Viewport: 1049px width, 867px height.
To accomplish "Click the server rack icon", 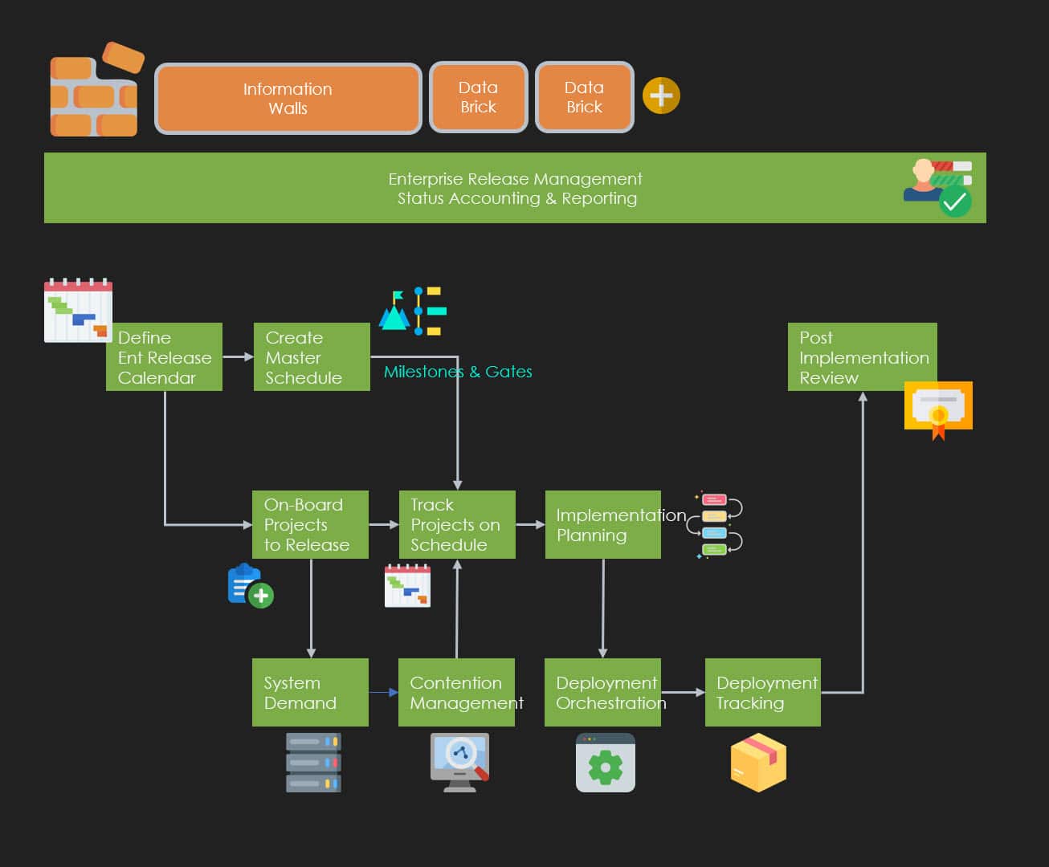I will [313, 762].
